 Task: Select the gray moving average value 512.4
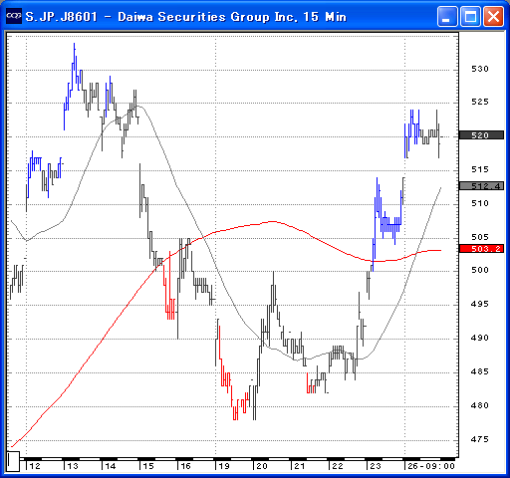[x=481, y=186]
